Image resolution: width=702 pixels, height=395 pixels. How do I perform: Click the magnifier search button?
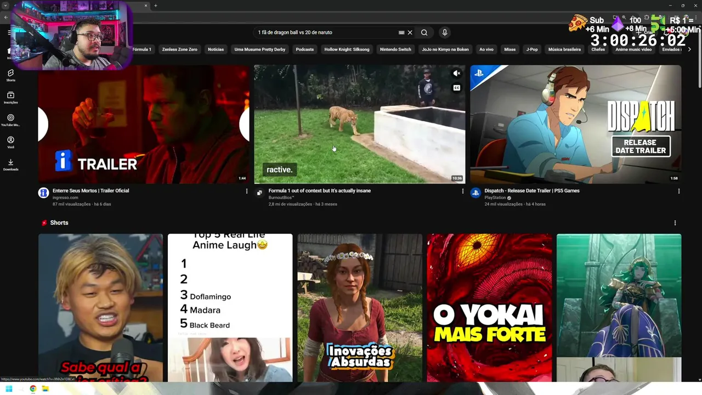tap(424, 32)
